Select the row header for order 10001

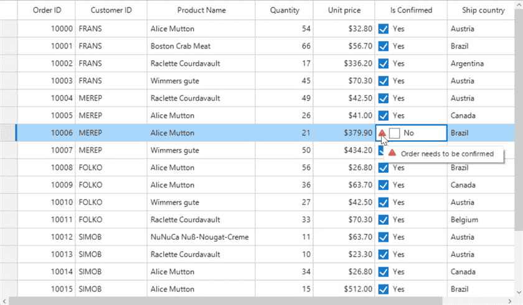9,46
